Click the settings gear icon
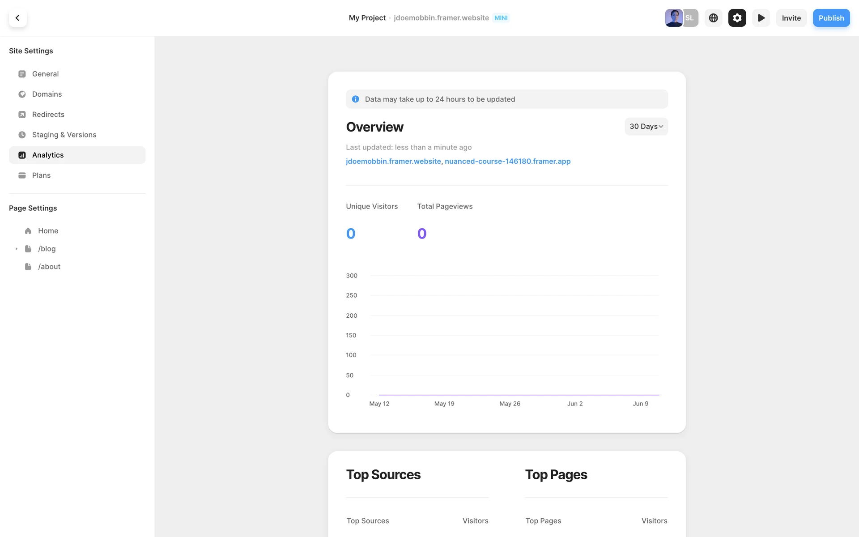 pyautogui.click(x=737, y=18)
